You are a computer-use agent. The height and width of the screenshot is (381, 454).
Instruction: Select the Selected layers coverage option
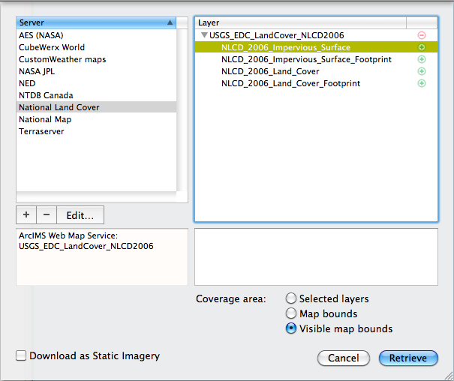(291, 298)
